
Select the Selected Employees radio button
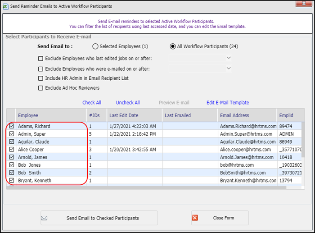[95, 46]
